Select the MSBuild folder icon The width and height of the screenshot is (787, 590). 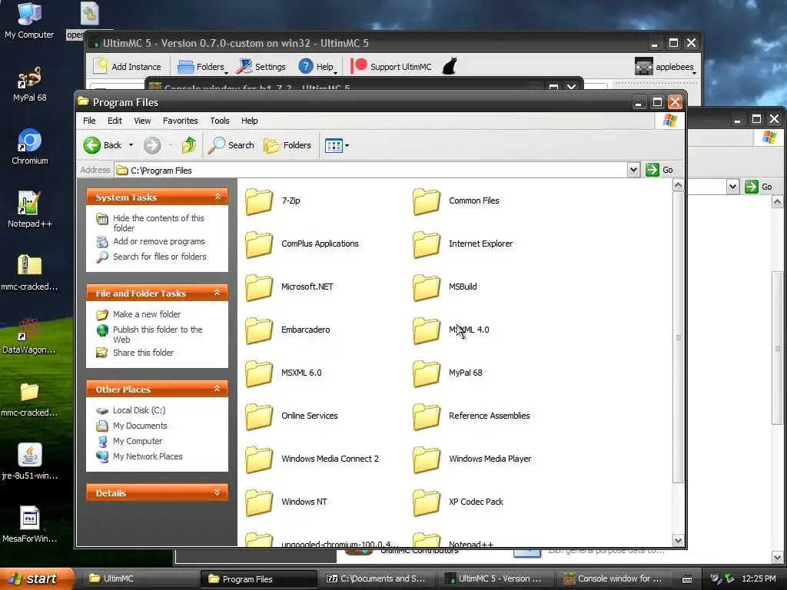click(427, 288)
